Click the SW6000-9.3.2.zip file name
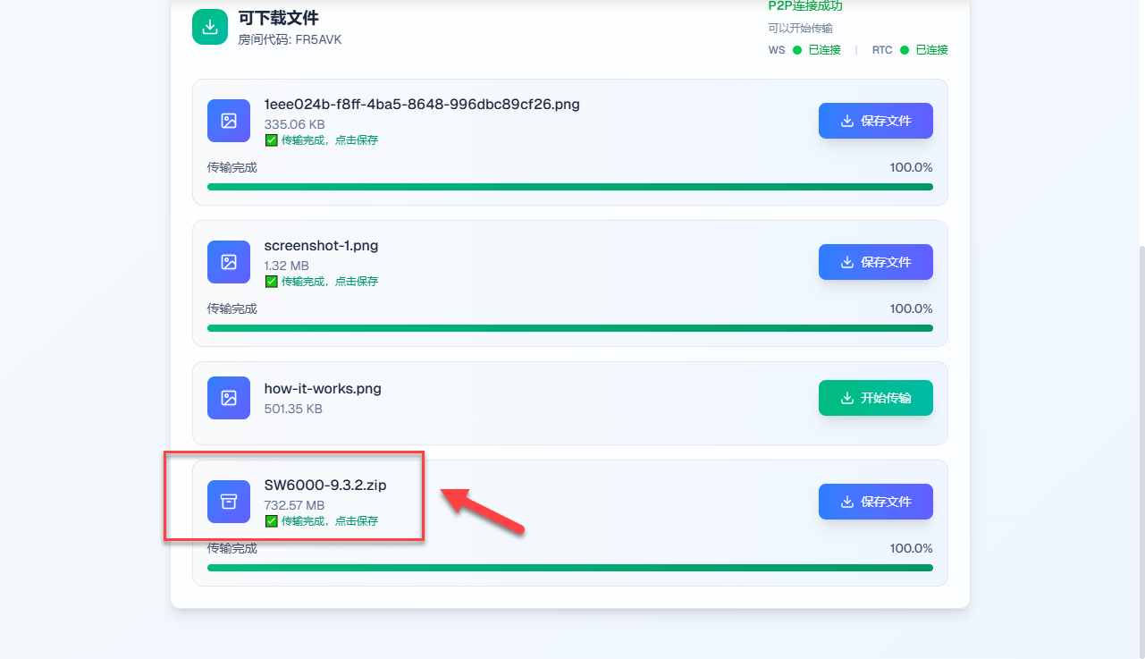 (x=325, y=486)
